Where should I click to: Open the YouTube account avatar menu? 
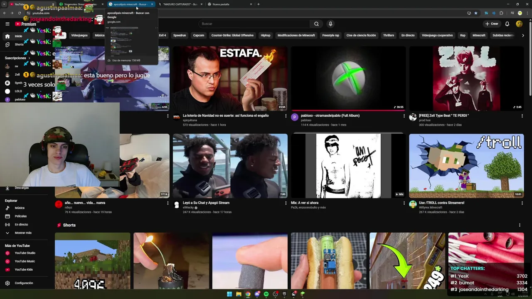[519, 24]
